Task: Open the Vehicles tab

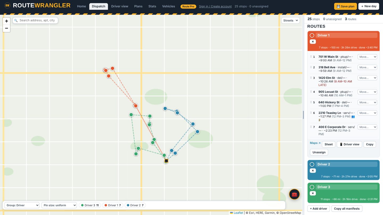Action: point(169,6)
